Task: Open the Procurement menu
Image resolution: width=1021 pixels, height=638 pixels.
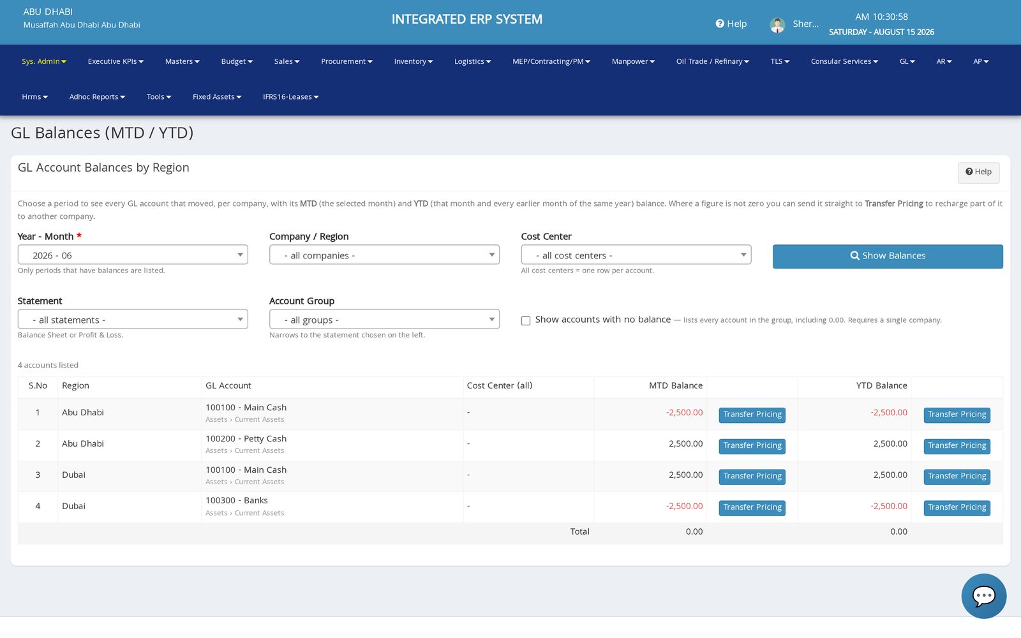Action: pos(347,62)
